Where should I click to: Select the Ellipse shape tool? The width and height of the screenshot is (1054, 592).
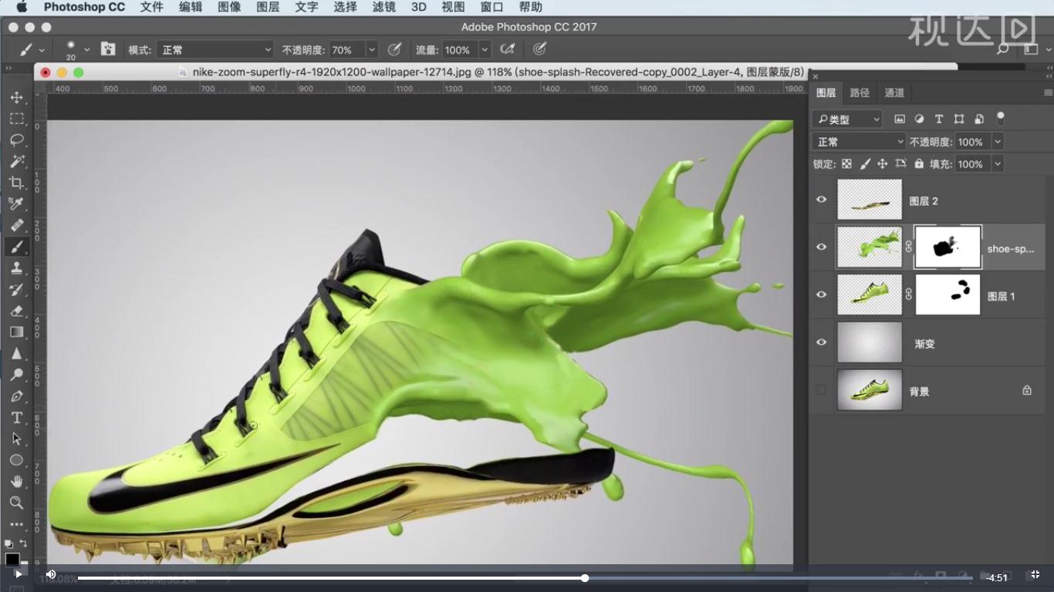[x=16, y=460]
